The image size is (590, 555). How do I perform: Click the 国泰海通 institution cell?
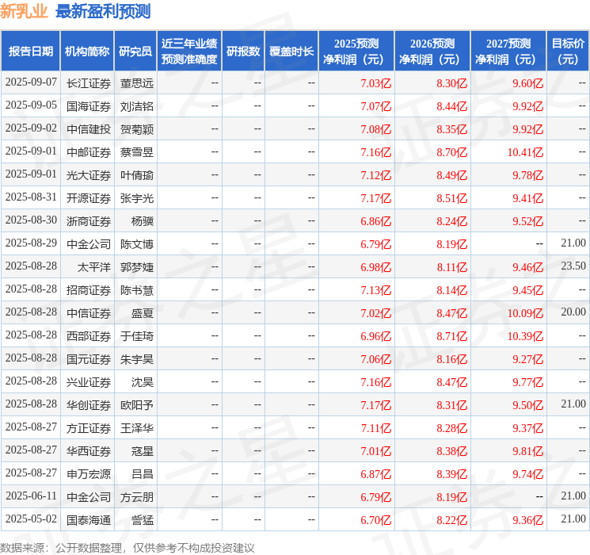coord(89,520)
